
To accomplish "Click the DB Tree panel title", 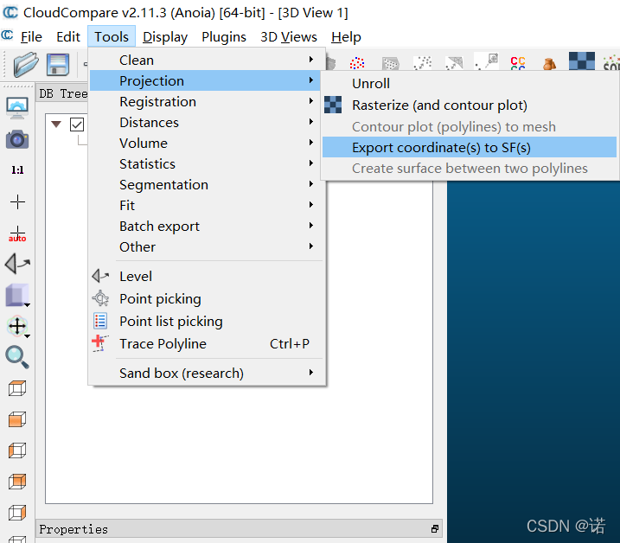I will pos(63,93).
